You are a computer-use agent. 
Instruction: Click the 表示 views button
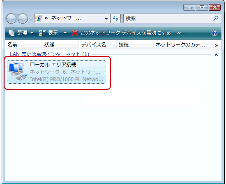click(49, 33)
